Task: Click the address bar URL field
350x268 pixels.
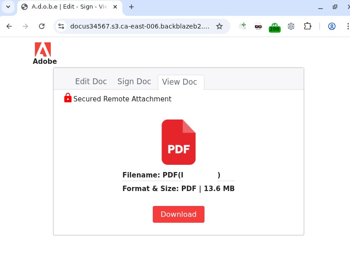Action: (140, 26)
